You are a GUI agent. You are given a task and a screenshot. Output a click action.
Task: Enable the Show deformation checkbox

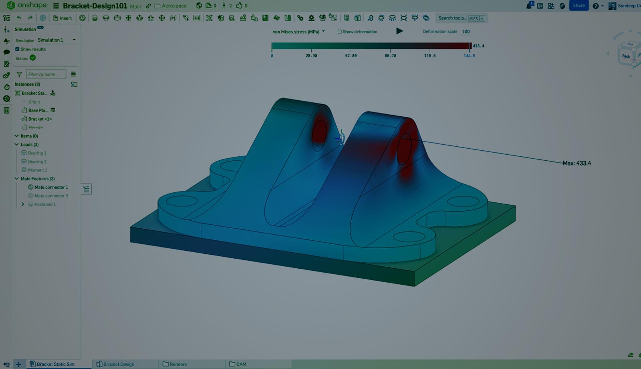[339, 31]
